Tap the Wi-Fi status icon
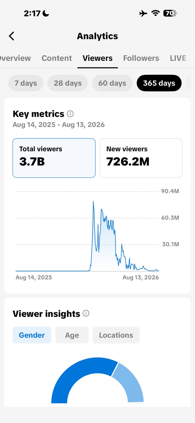 tap(155, 14)
